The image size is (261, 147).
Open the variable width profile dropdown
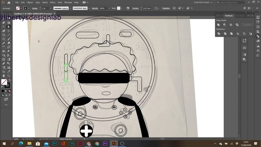click(x=70, y=8)
